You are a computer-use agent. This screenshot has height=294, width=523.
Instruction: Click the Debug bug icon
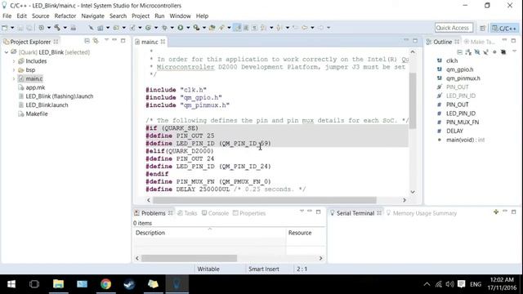164,28
